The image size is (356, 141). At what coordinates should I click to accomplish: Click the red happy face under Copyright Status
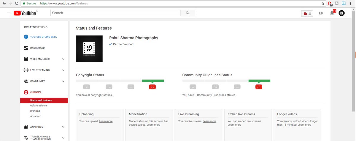click(152, 87)
